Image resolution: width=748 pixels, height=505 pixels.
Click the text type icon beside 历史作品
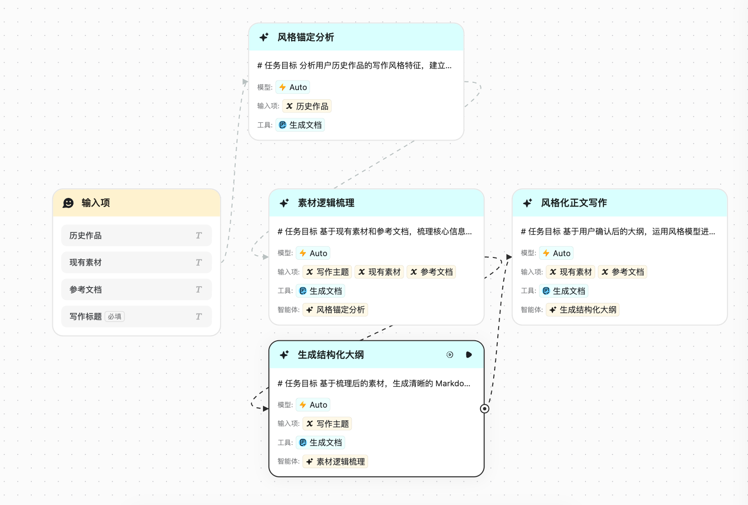[x=198, y=236]
